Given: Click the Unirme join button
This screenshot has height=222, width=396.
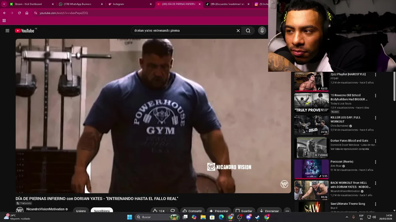Looking at the screenshot, I should click(81, 211).
